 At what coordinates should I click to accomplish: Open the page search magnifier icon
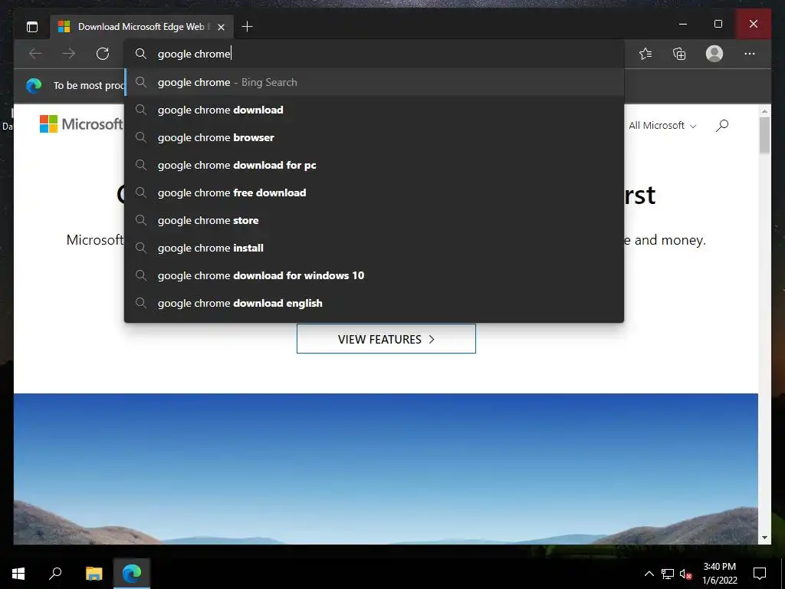[722, 125]
